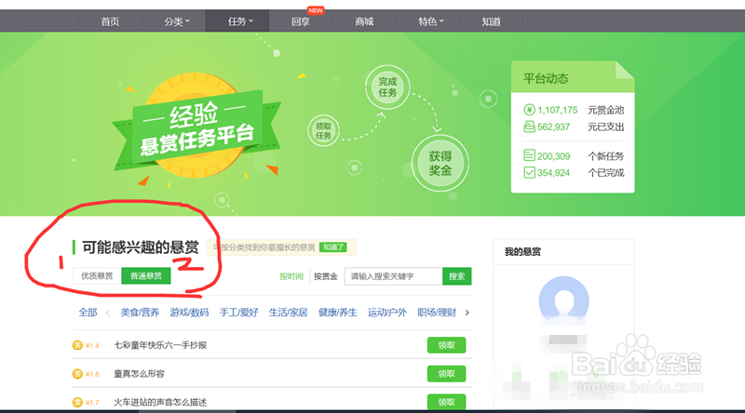This screenshot has height=413, width=745.
Task: Open the 知道 nav item
Action: point(491,21)
